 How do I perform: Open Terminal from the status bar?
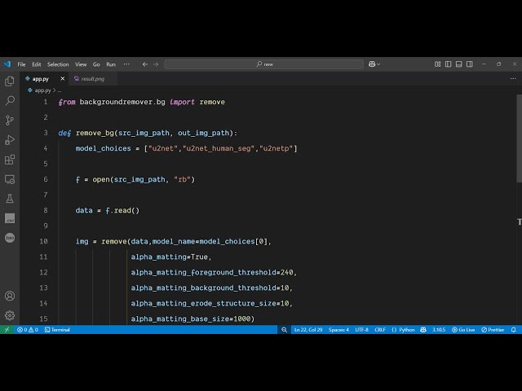coord(57,329)
